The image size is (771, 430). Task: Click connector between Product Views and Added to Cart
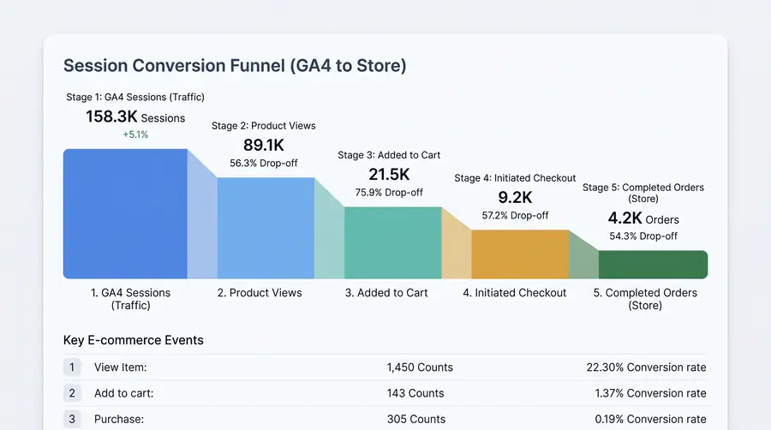(329, 236)
